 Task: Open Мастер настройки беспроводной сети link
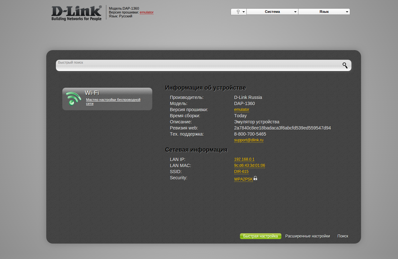113,102
